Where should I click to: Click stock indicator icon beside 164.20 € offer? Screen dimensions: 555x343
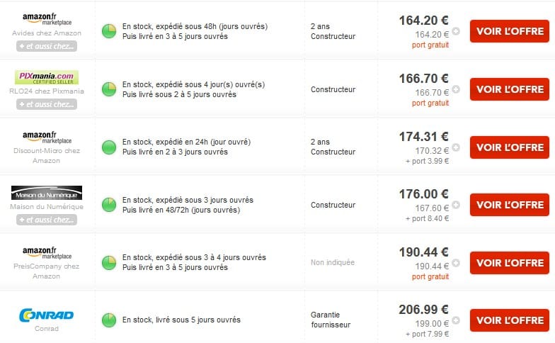[109, 31]
